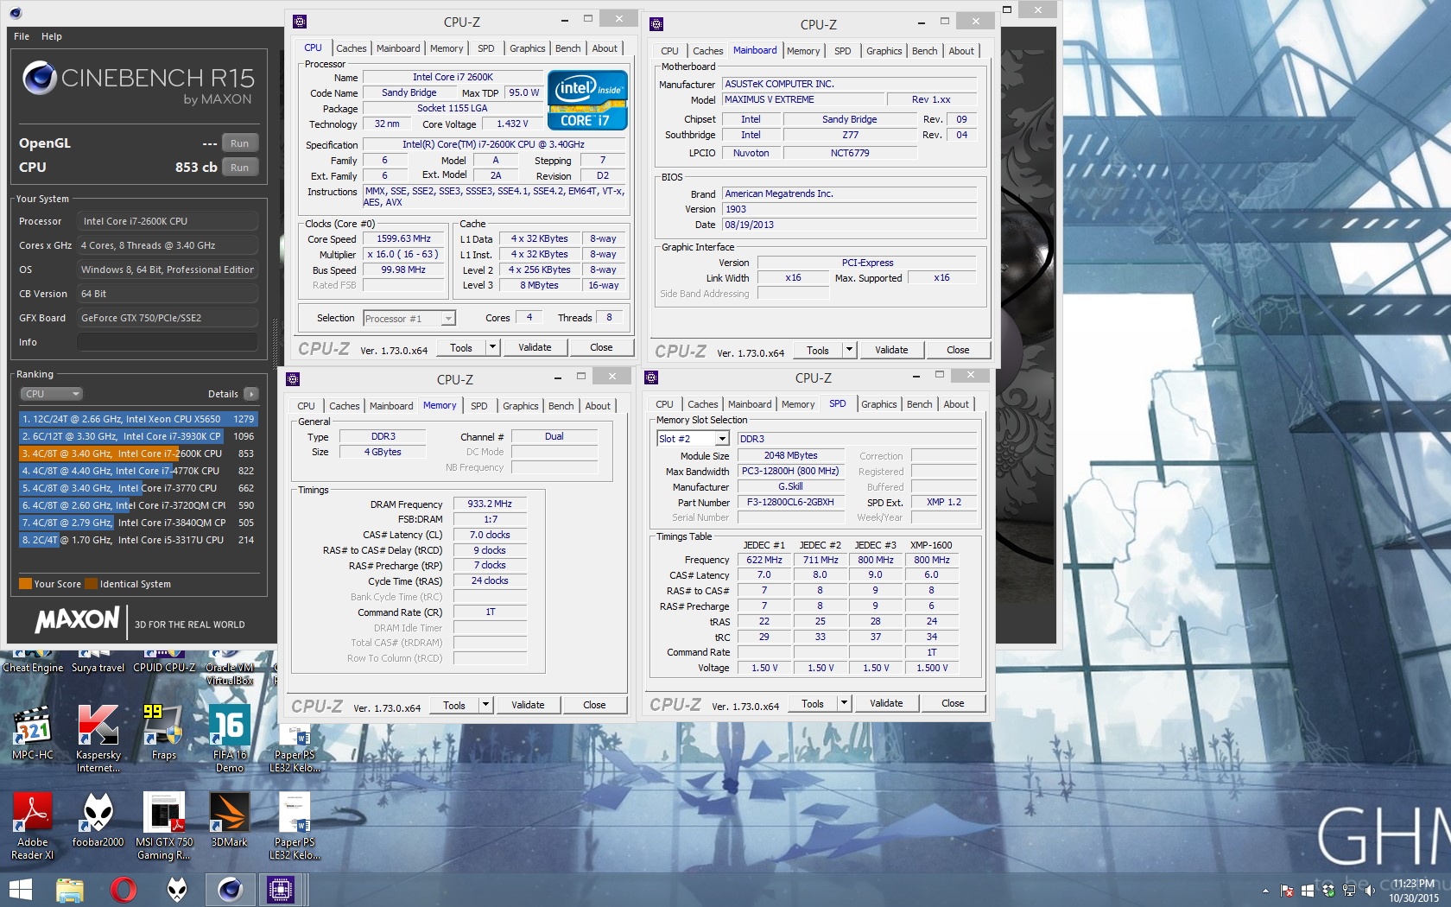Switch to CPU-Z in the taskbar
Screen dimensions: 1451x907
tap(282, 890)
